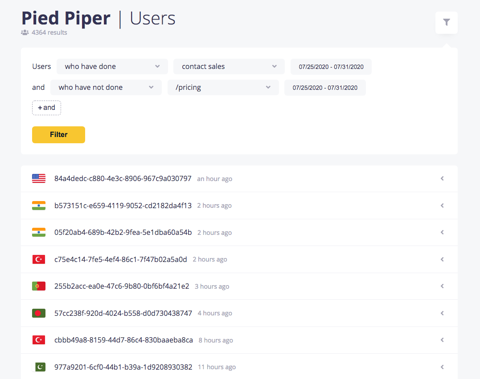The image size is (480, 379).
Task: Edit date range for /pricing condition
Action: coord(325,88)
